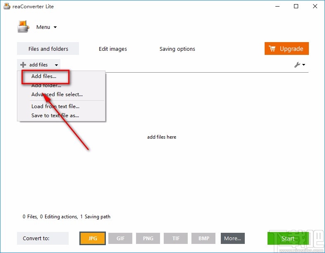Screen dimensions: 325x253
Task: Click the orange Upgrade button
Action: [x=287, y=49]
